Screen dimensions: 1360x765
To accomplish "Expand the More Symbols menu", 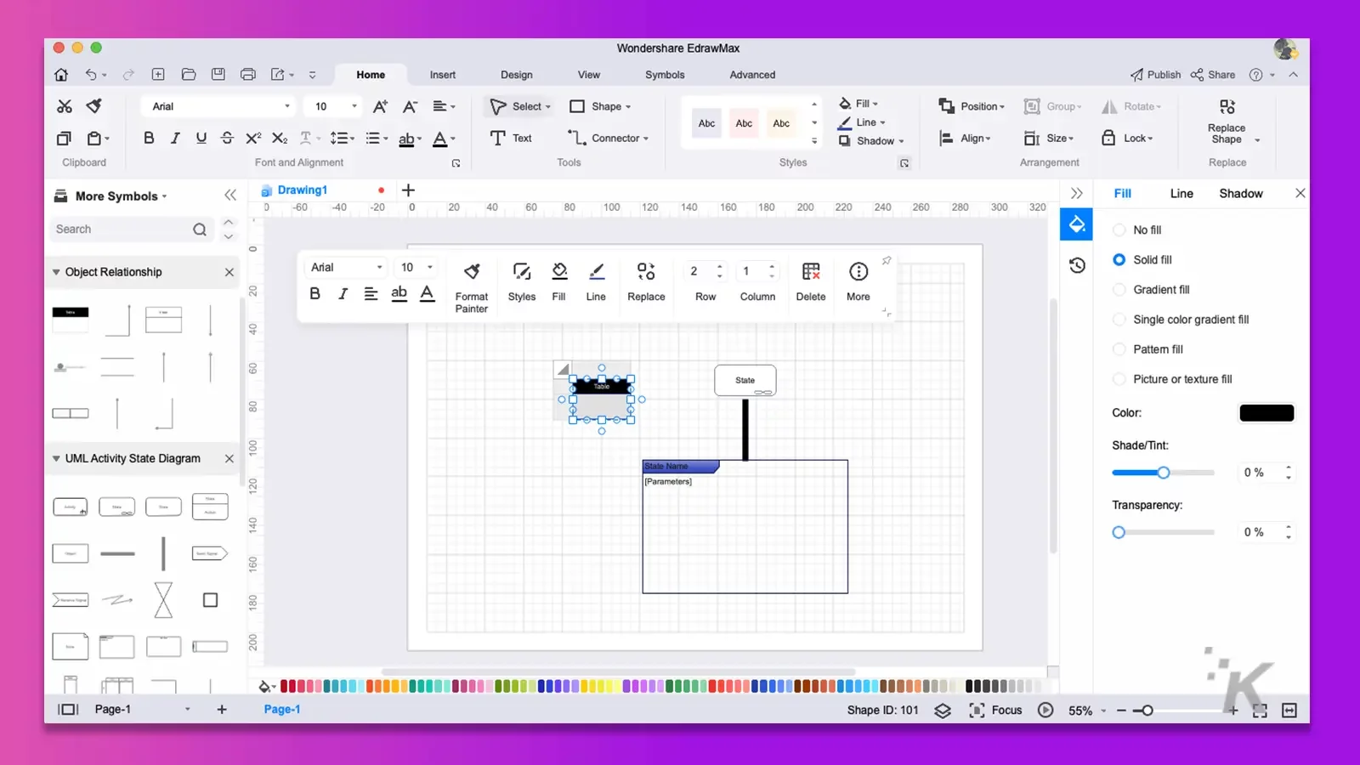I will click(111, 196).
